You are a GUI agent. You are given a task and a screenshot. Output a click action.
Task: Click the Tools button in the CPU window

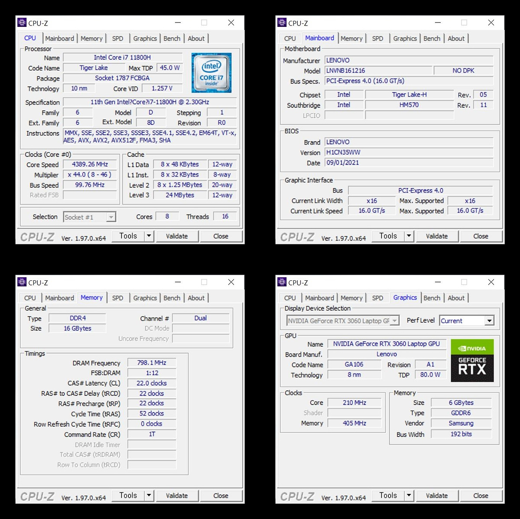click(x=128, y=236)
